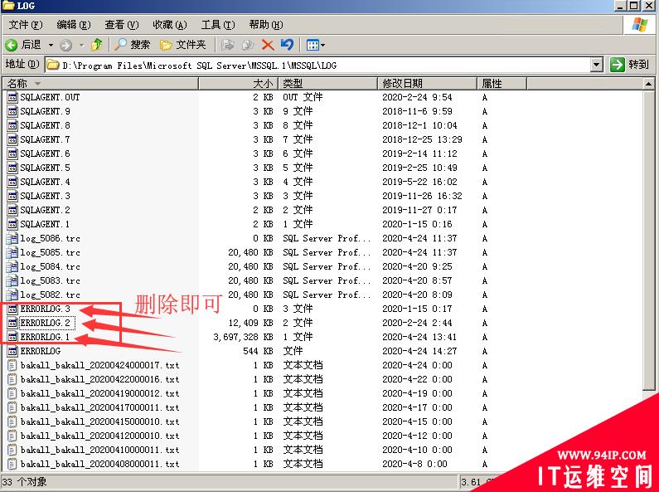Screen dimensions: 659x492
Task: Select the ERRORLOG.1 file icon
Action: pos(12,337)
